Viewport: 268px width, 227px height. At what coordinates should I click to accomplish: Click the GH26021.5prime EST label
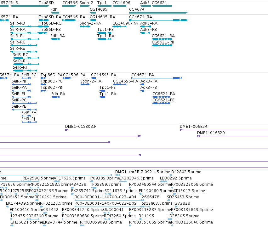26,222
